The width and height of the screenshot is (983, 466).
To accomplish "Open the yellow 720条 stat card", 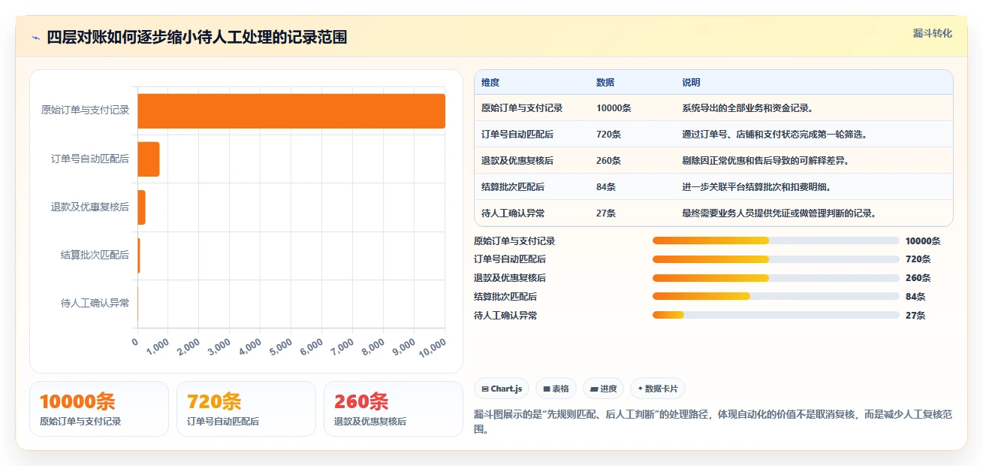I will pos(246,409).
